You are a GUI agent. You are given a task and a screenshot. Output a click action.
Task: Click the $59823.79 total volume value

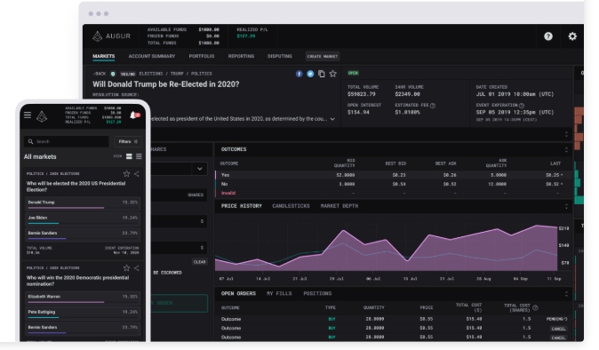click(362, 94)
